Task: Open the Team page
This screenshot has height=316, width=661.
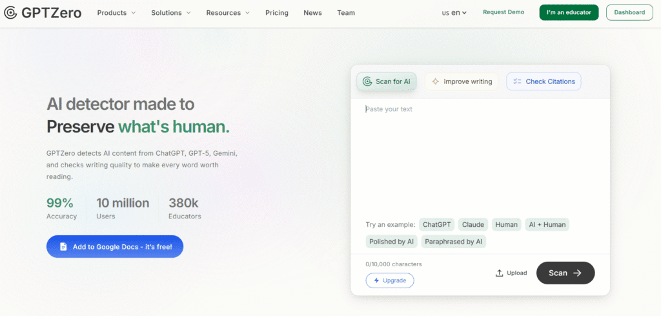Action: [346, 13]
